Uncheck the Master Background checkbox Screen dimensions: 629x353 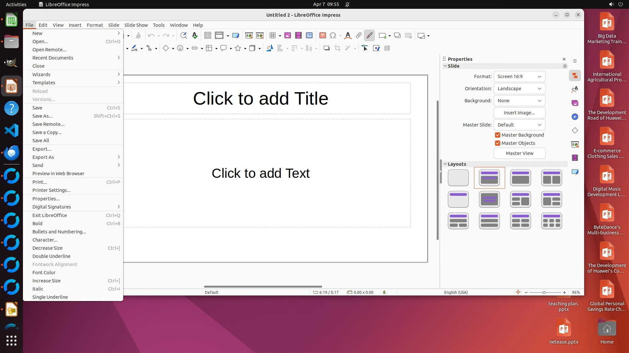point(497,135)
